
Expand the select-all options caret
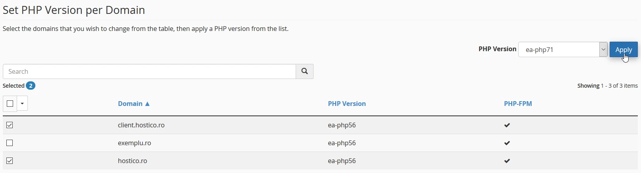coord(22,104)
